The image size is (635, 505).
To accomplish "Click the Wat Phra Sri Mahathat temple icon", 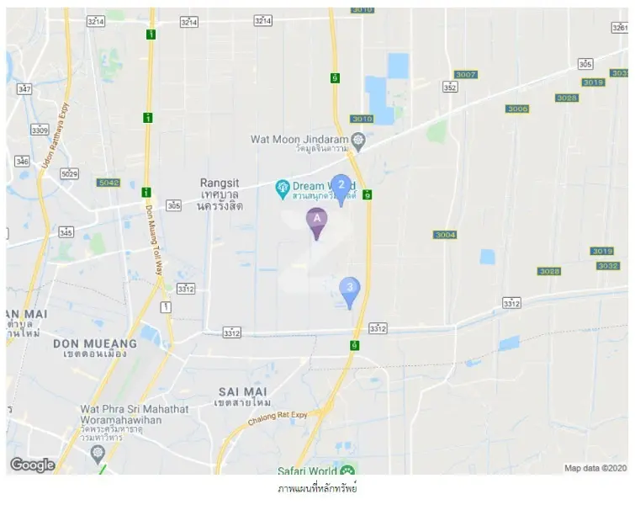I will 98,454.
